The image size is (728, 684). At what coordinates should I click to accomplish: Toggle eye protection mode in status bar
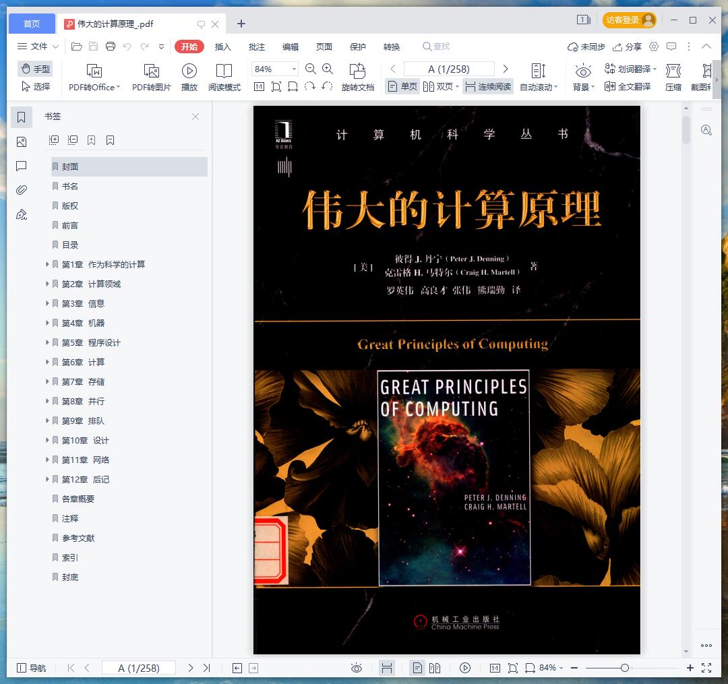tap(356, 668)
